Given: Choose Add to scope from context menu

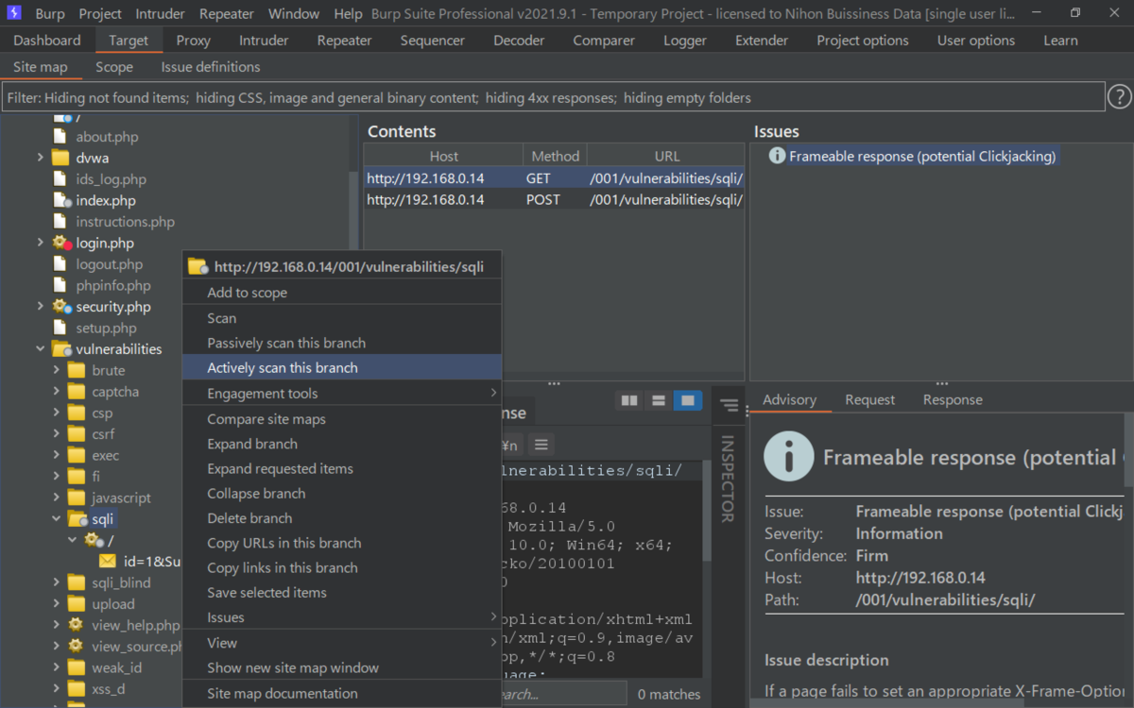Looking at the screenshot, I should click(341, 293).
